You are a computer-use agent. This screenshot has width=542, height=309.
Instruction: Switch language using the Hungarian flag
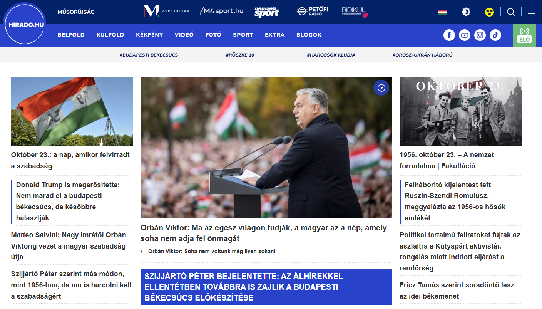point(442,12)
